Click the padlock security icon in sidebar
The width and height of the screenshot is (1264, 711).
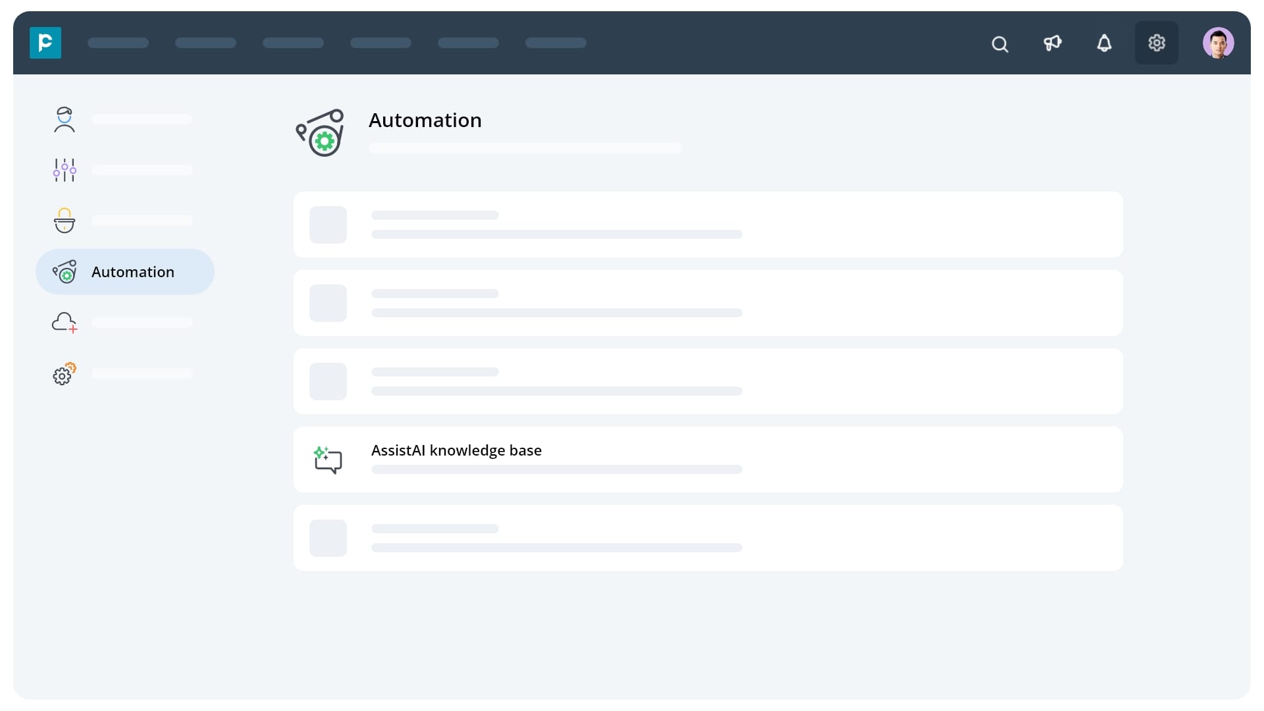[x=65, y=221]
